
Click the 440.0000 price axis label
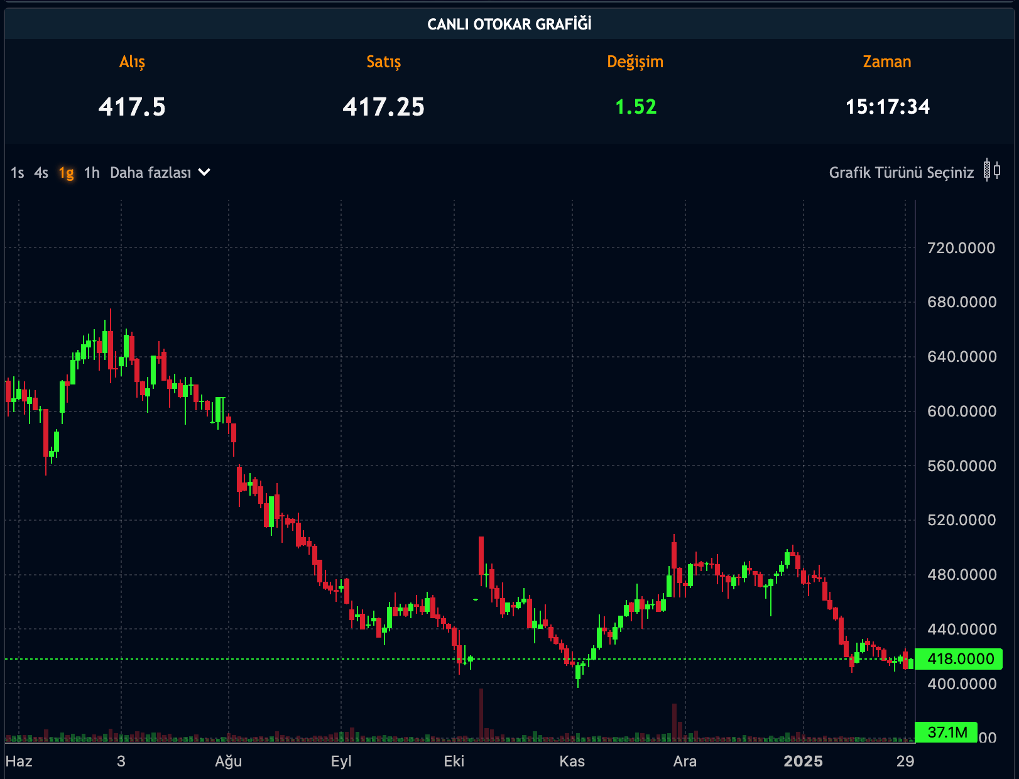[x=961, y=629]
